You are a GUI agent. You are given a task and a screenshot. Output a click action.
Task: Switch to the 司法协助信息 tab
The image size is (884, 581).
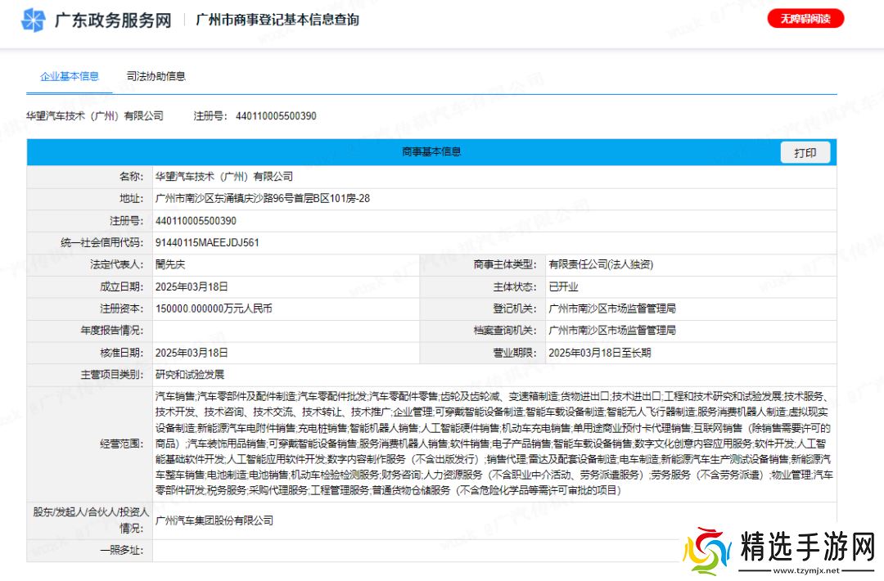point(156,76)
